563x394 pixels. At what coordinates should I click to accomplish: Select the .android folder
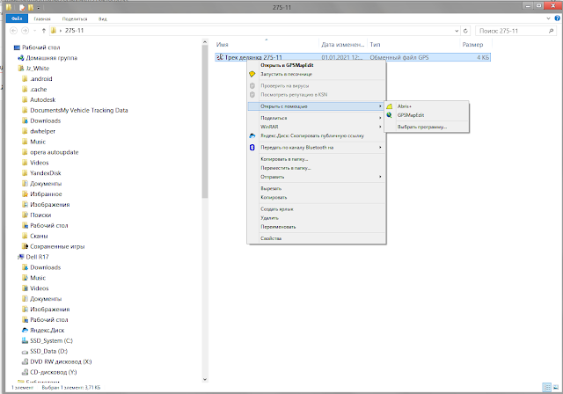click(x=37, y=78)
